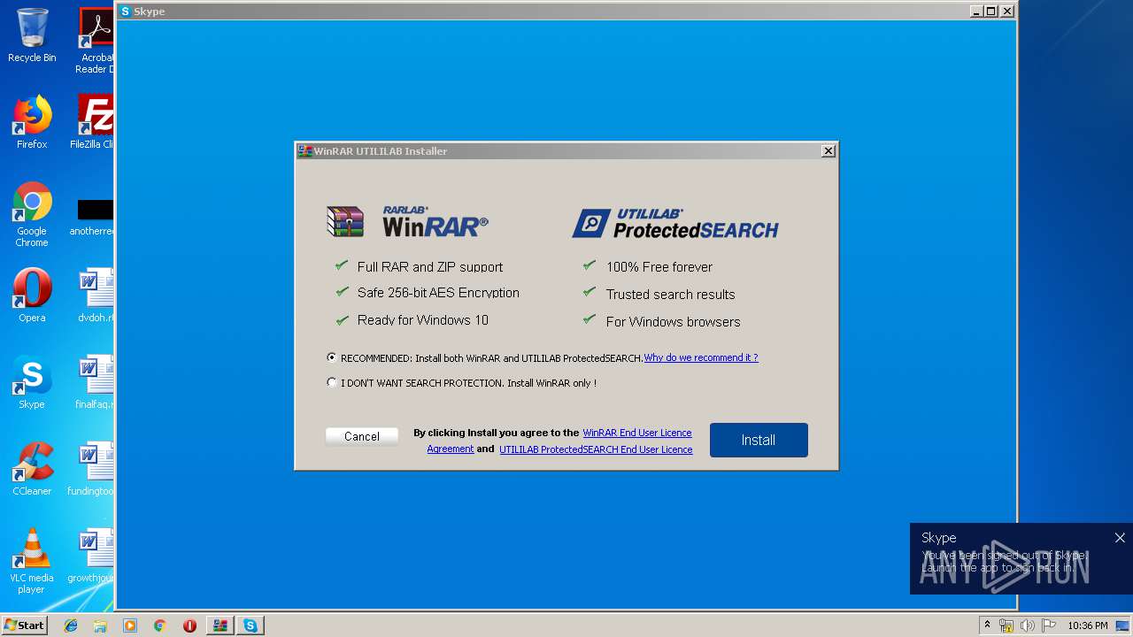
Task: Open the volume speaker tray icon
Action: (1028, 625)
